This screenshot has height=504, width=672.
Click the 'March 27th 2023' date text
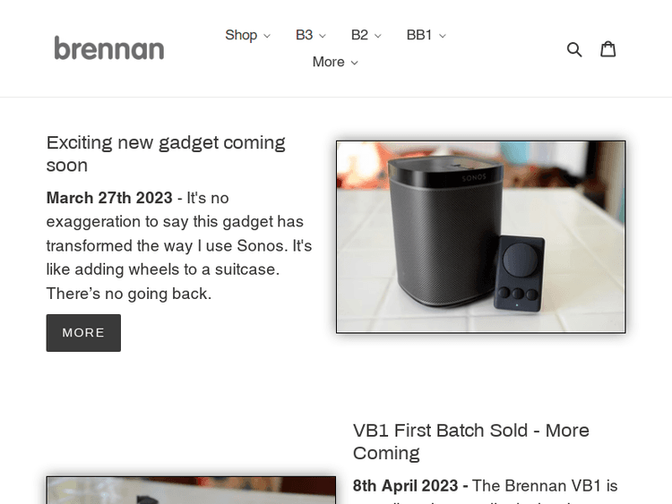109,198
